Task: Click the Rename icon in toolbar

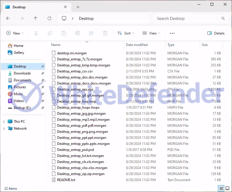Action: (x=78, y=33)
